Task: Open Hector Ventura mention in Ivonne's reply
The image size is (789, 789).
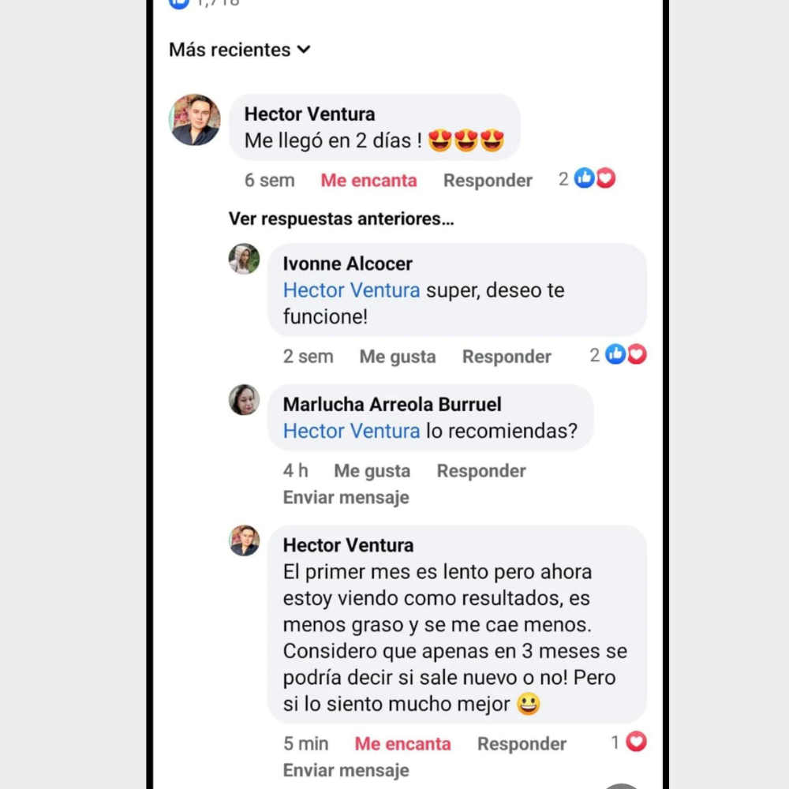Action: pos(351,290)
